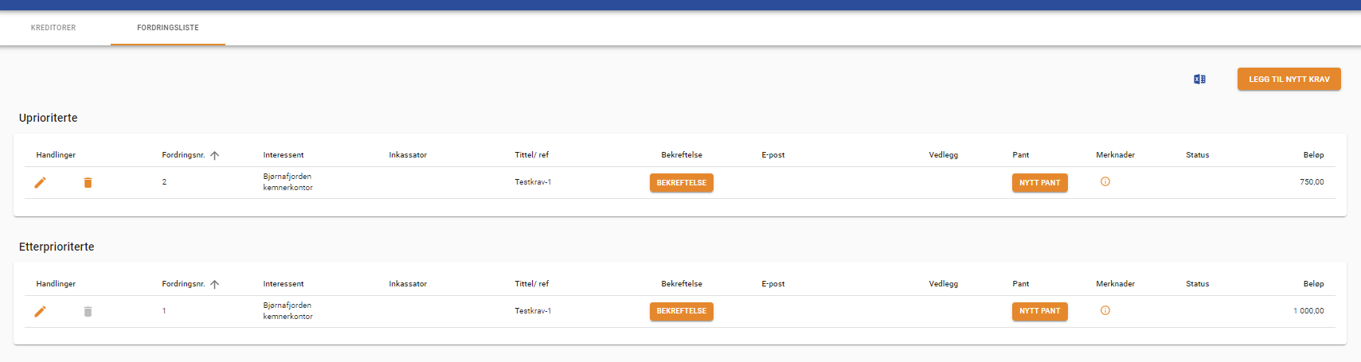
Task: Click the Status column header in Uprioriterte
Action: tap(1197, 155)
